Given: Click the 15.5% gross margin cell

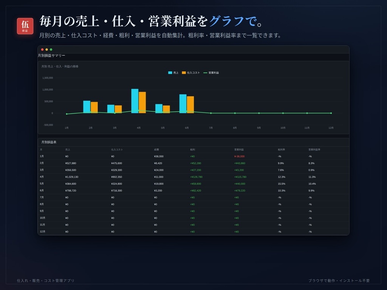Looking at the screenshot, I should tap(282, 184).
